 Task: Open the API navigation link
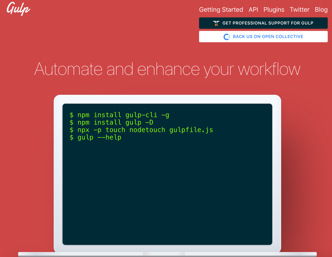[253, 10]
